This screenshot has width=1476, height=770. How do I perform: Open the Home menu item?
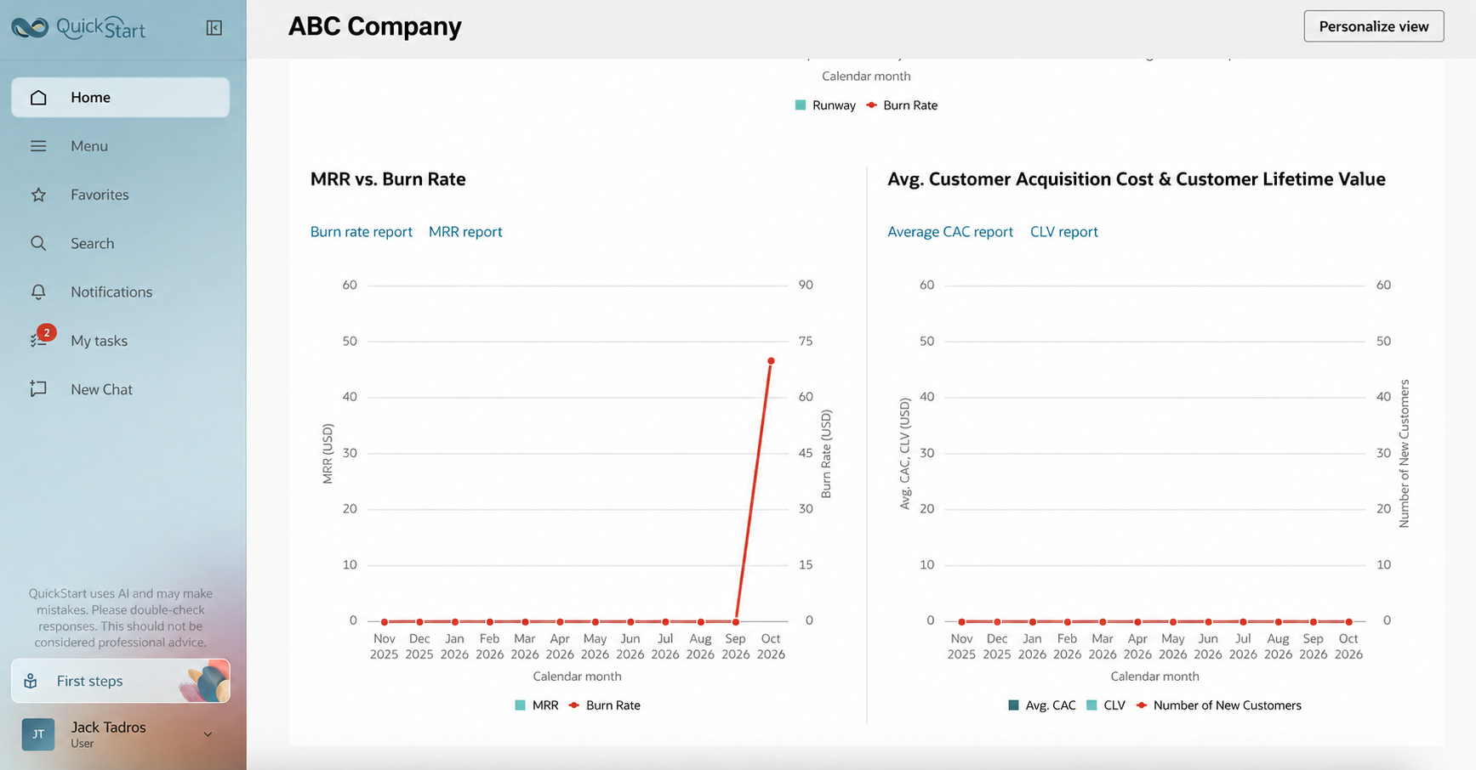[x=120, y=98]
